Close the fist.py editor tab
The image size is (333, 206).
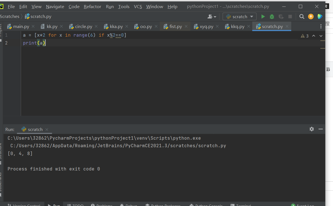click(186, 26)
